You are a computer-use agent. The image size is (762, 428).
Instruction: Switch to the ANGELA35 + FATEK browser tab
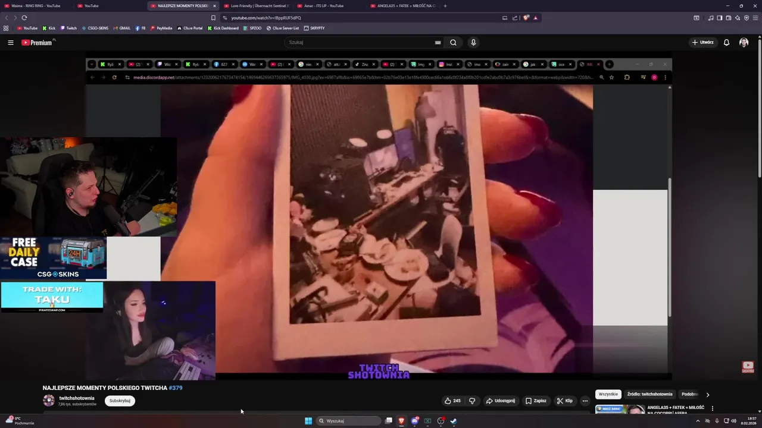(404, 6)
